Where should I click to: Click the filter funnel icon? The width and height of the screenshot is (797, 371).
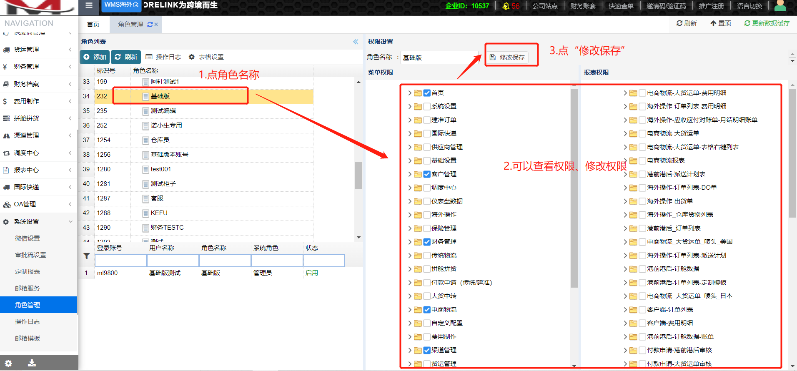pyautogui.click(x=87, y=256)
